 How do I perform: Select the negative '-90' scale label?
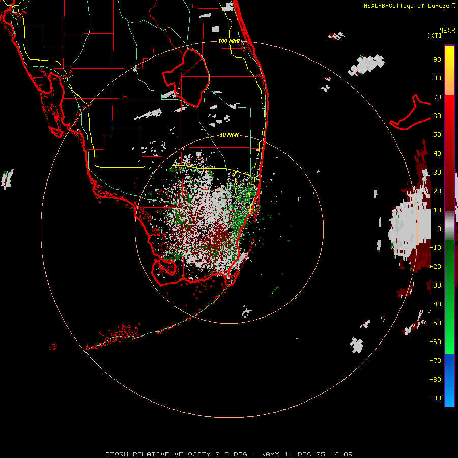tap(435, 398)
